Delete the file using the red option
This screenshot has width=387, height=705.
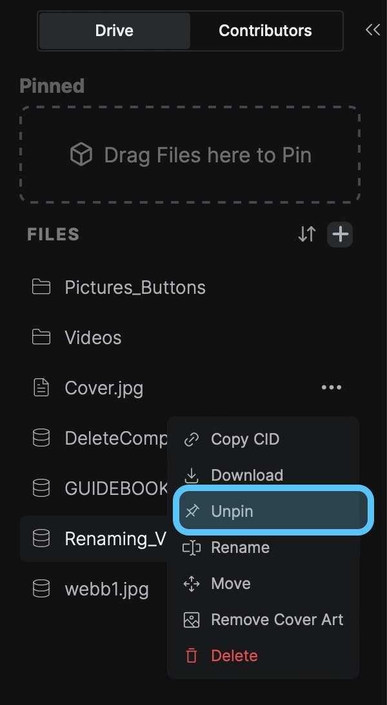(234, 656)
